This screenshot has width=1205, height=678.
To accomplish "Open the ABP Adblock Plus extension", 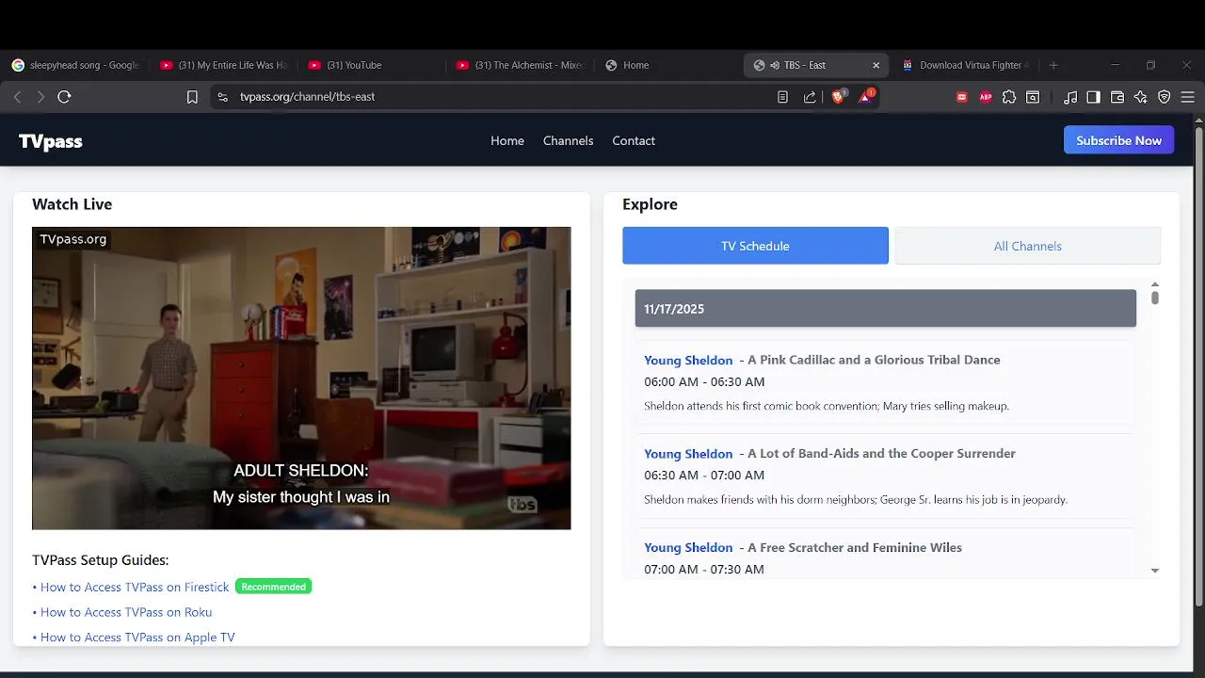I will (x=986, y=97).
